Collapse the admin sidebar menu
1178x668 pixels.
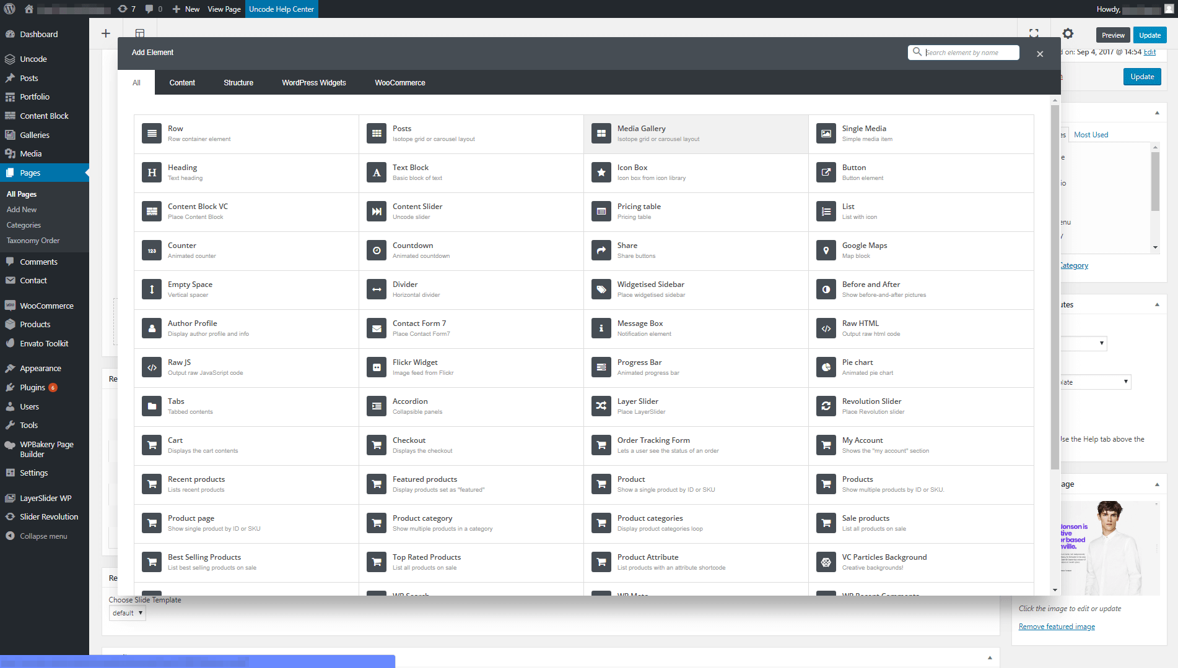click(43, 536)
